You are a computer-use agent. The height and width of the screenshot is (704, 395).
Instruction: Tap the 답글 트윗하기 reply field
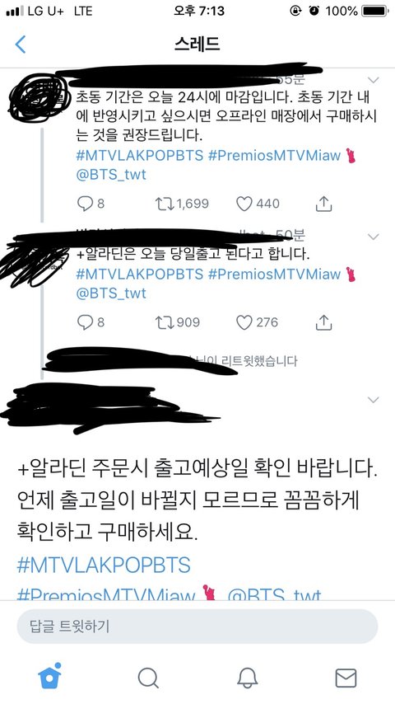click(x=197, y=626)
